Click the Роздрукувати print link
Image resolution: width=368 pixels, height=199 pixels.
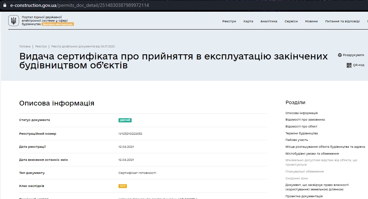pos(353,55)
